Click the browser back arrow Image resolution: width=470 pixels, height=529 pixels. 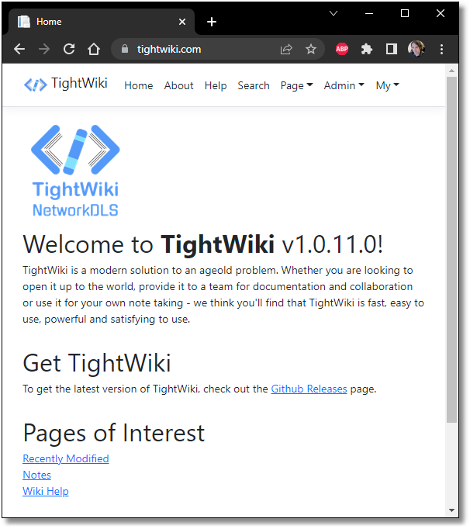[x=19, y=49]
